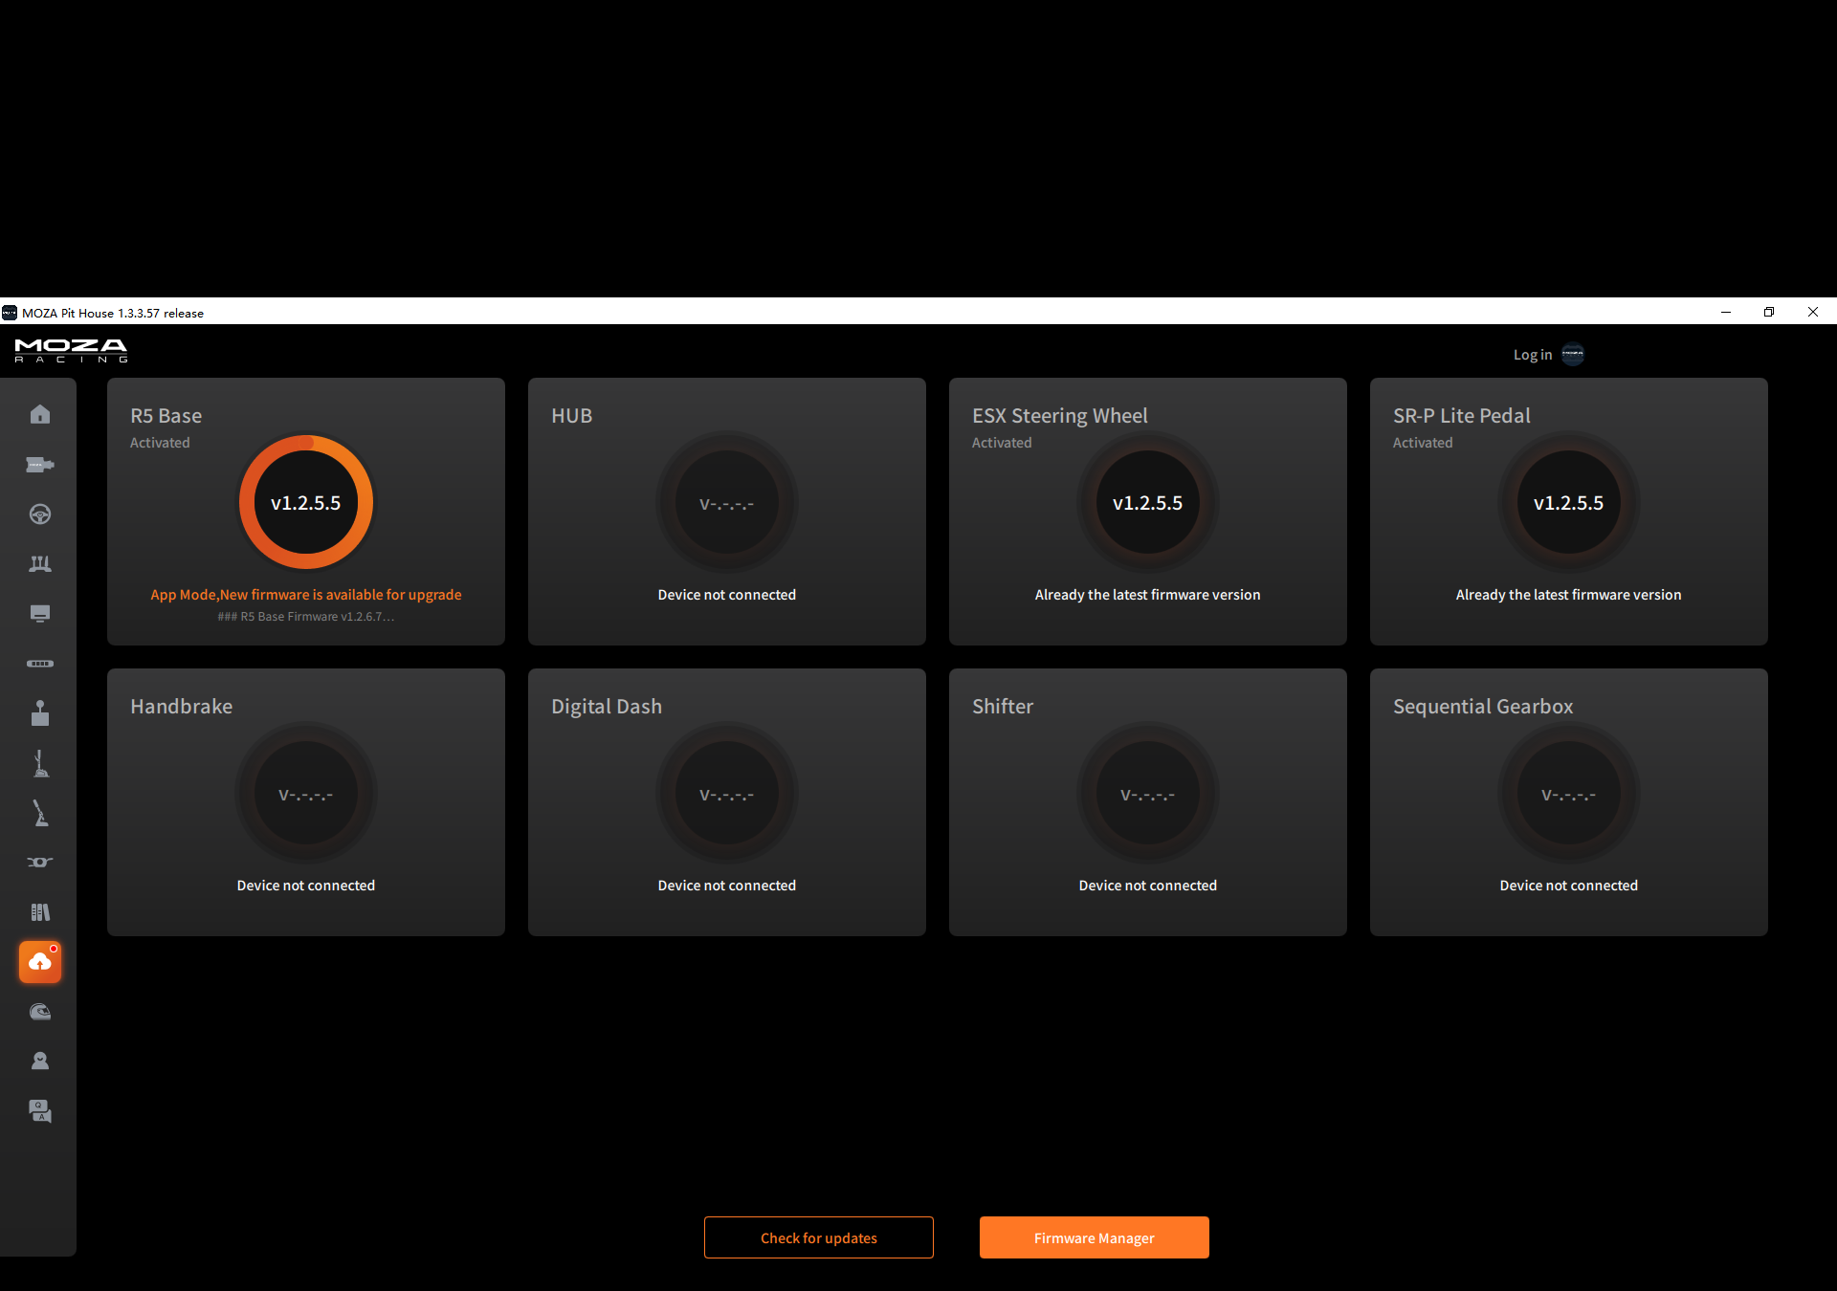The width and height of the screenshot is (1837, 1291).
Task: Click the Check for updates button
Action: (818, 1237)
